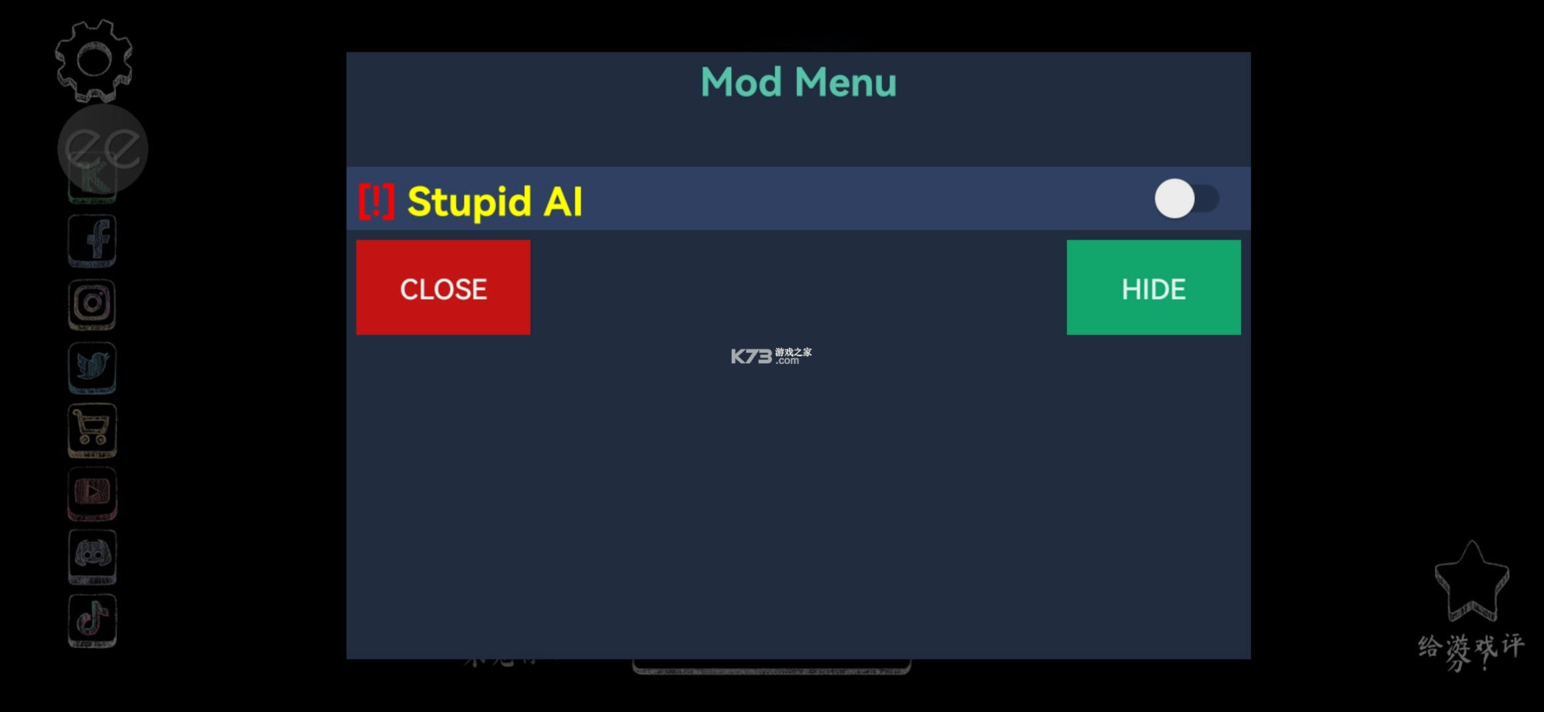1544x712 pixels.
Task: Click the Facebook icon in sidebar
Action: point(94,238)
